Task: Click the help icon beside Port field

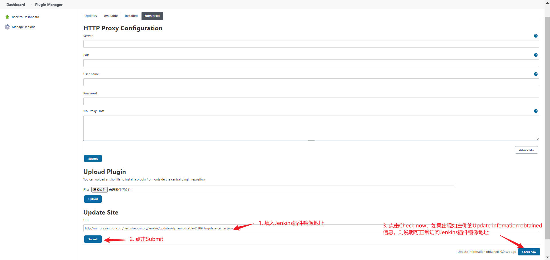Action: (536, 55)
